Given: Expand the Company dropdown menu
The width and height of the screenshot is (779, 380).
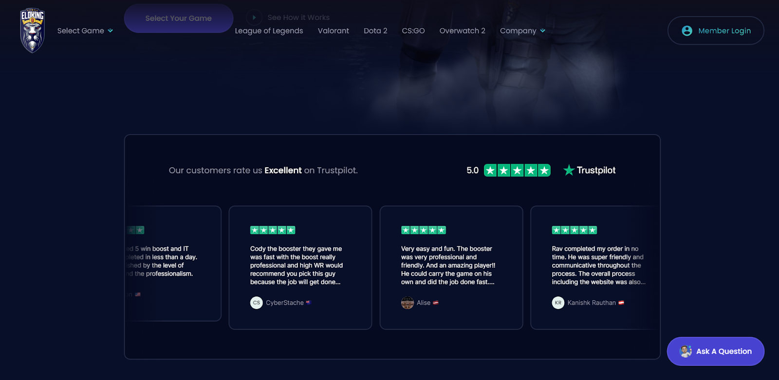Looking at the screenshot, I should [522, 31].
